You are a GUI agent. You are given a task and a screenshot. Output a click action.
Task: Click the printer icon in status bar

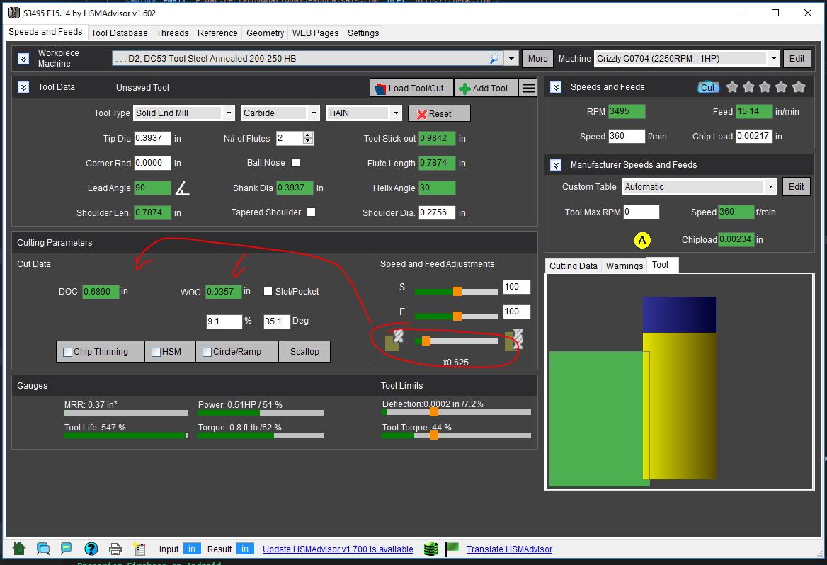[115, 549]
